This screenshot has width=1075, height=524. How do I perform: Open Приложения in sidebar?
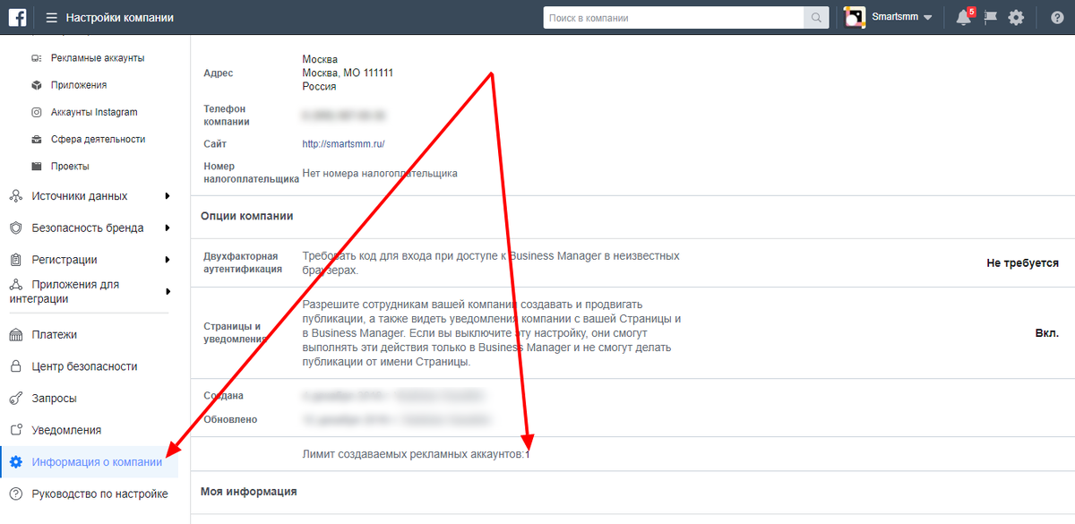(x=79, y=85)
